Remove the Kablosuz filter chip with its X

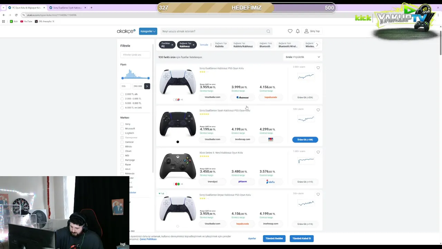point(193,45)
